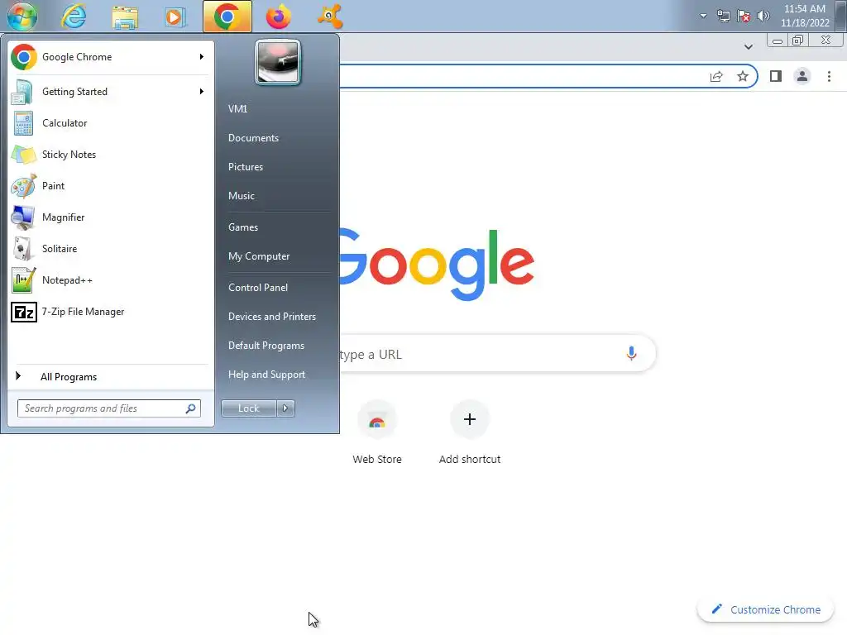This screenshot has width=847, height=635.
Task: Open Sticky Notes from the Start menu
Action: 109,155
